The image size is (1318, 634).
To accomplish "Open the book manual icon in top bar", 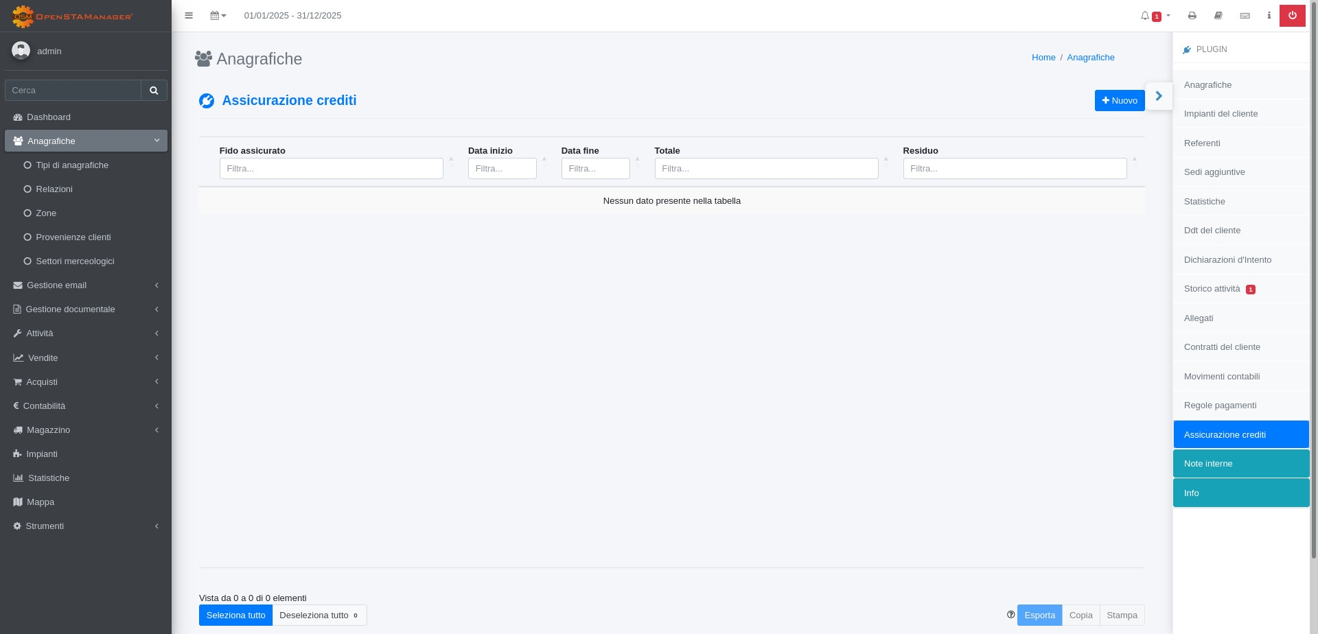I will pos(1218,16).
